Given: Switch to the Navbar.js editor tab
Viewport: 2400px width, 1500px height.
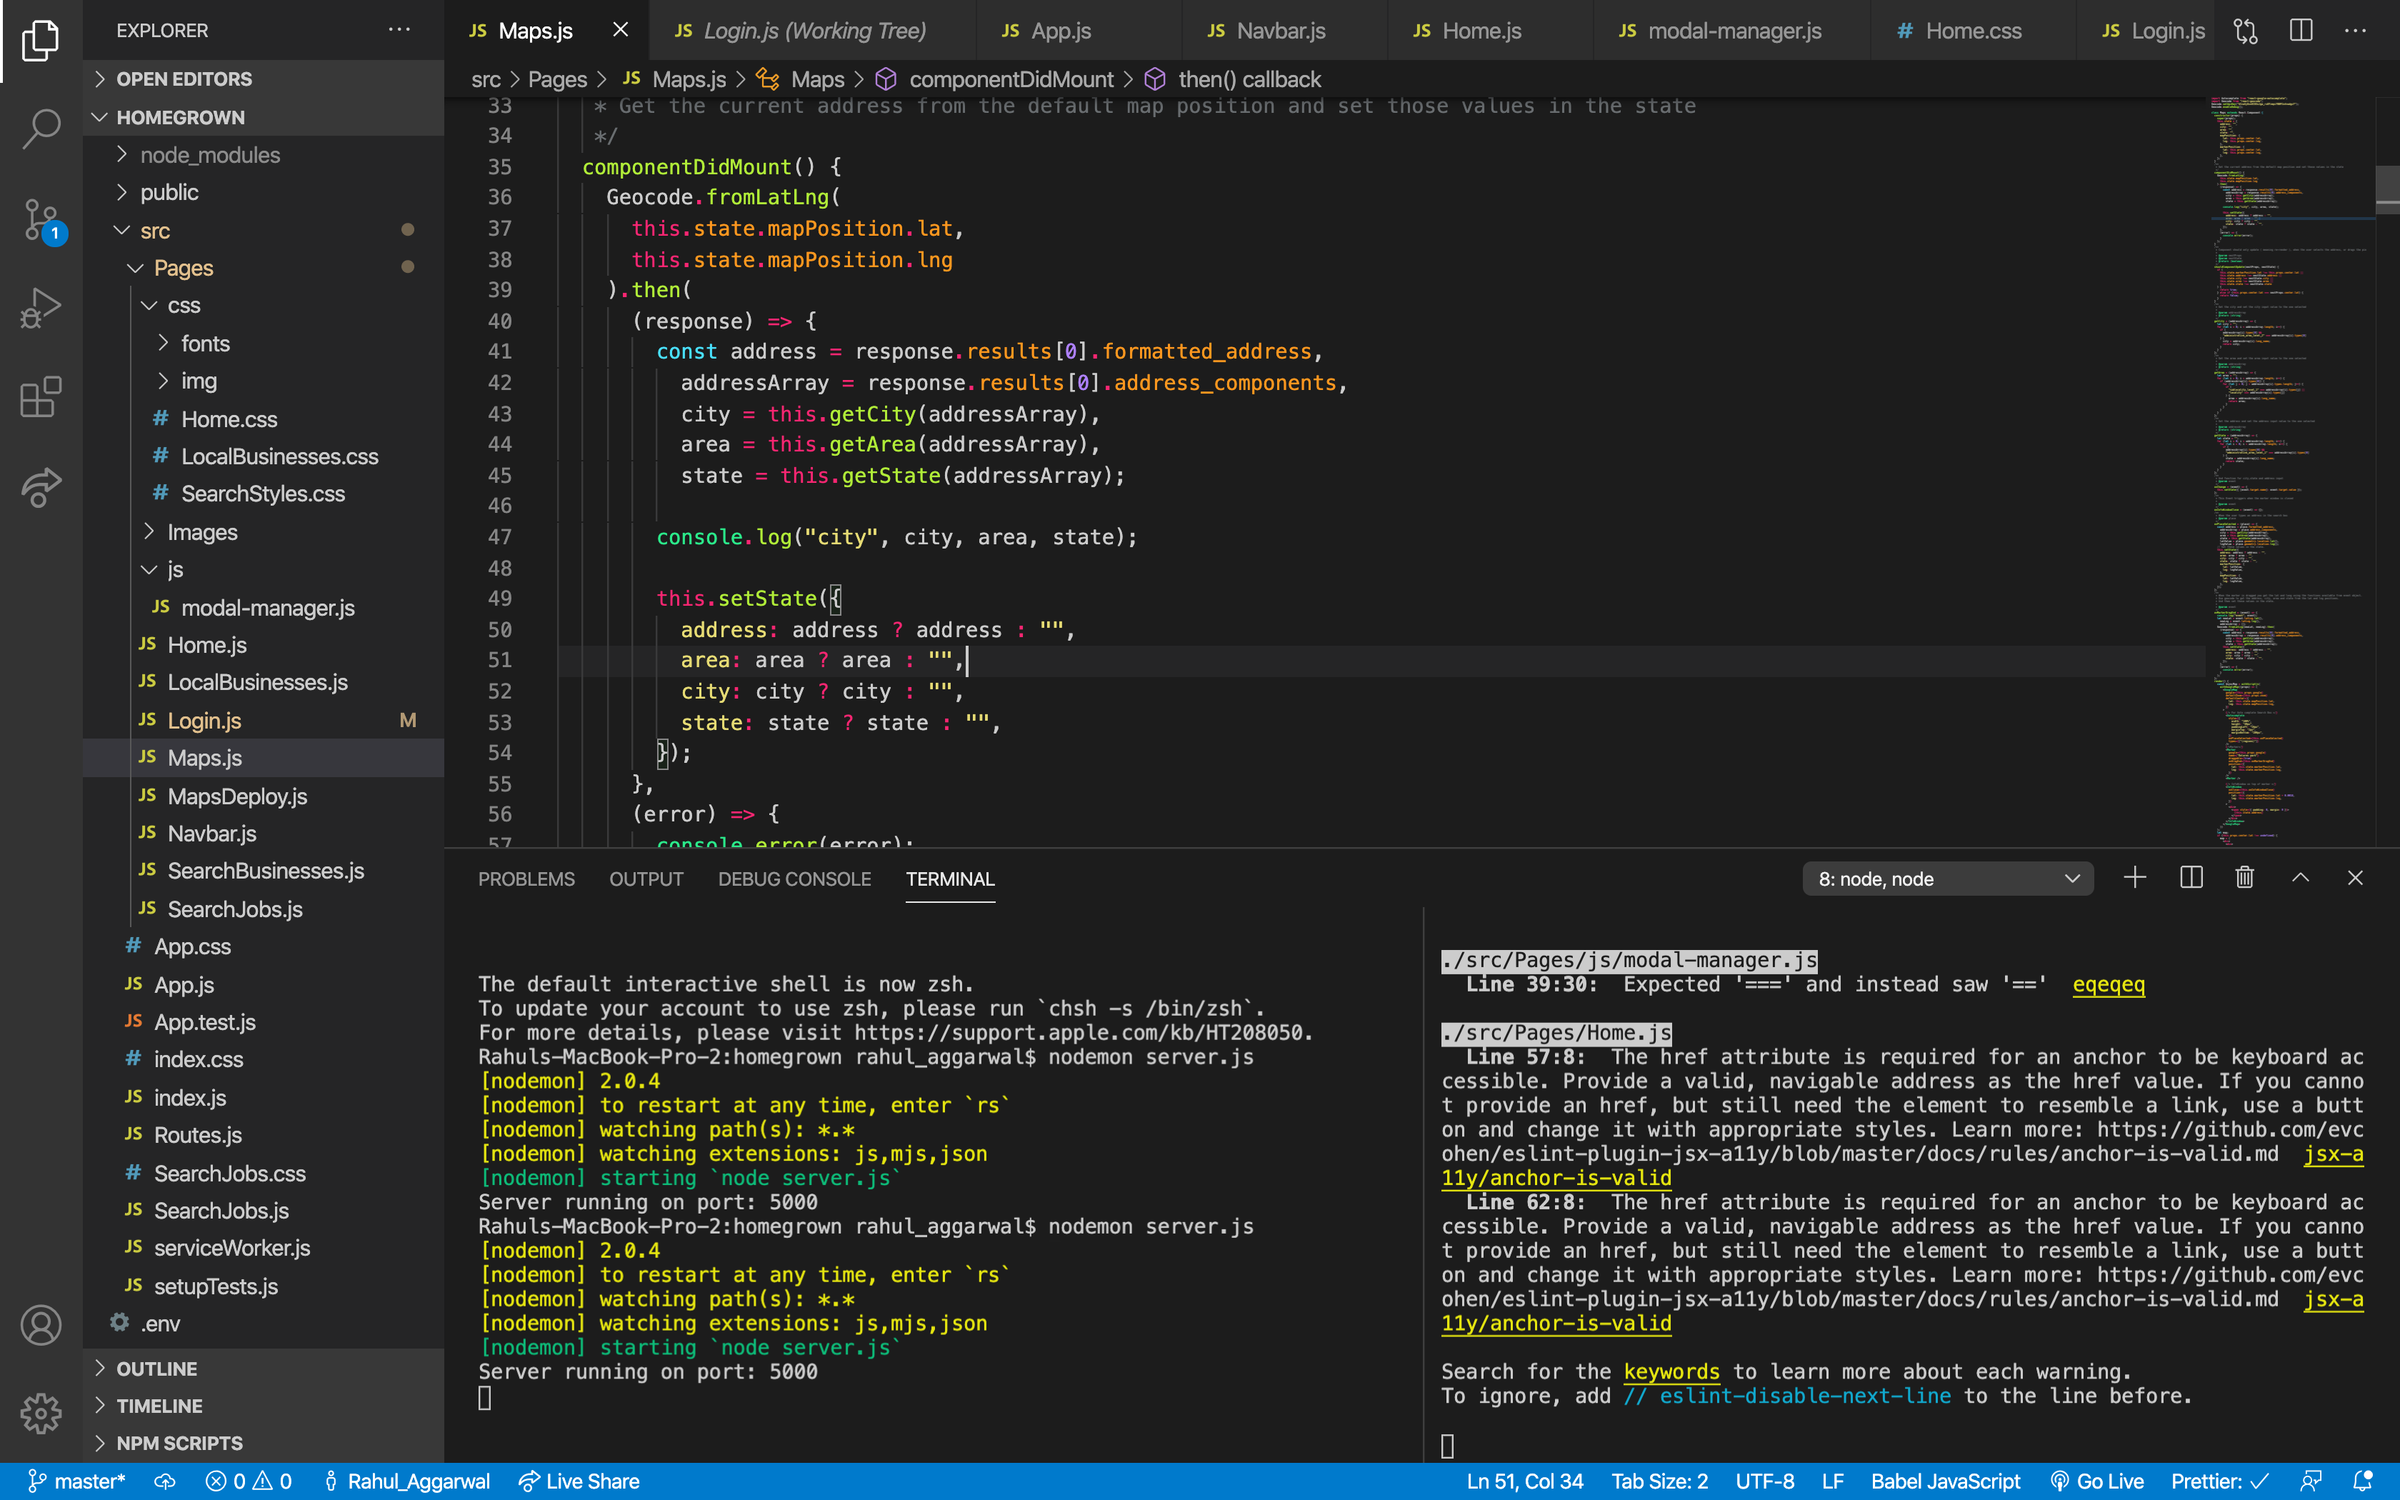Looking at the screenshot, I should 1279,31.
